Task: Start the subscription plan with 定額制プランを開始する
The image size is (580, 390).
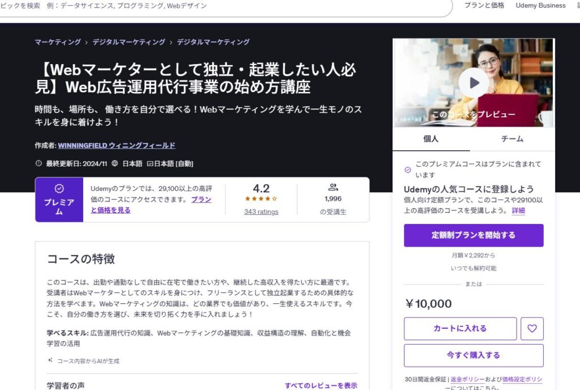Action: (x=474, y=235)
